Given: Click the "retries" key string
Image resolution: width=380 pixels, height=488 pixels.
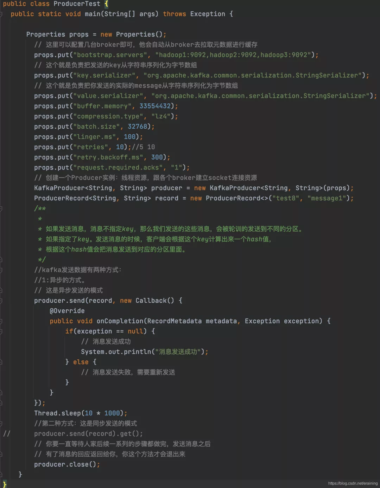Looking at the screenshot, I should click(x=91, y=147).
